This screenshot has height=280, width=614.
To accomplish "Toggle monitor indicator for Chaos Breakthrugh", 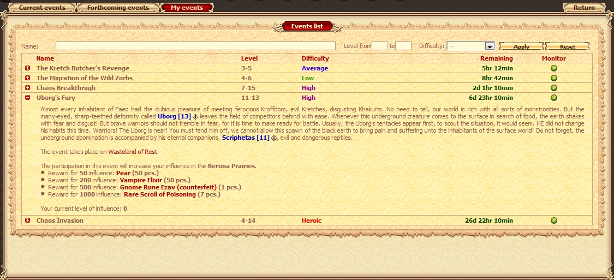I will click(553, 88).
